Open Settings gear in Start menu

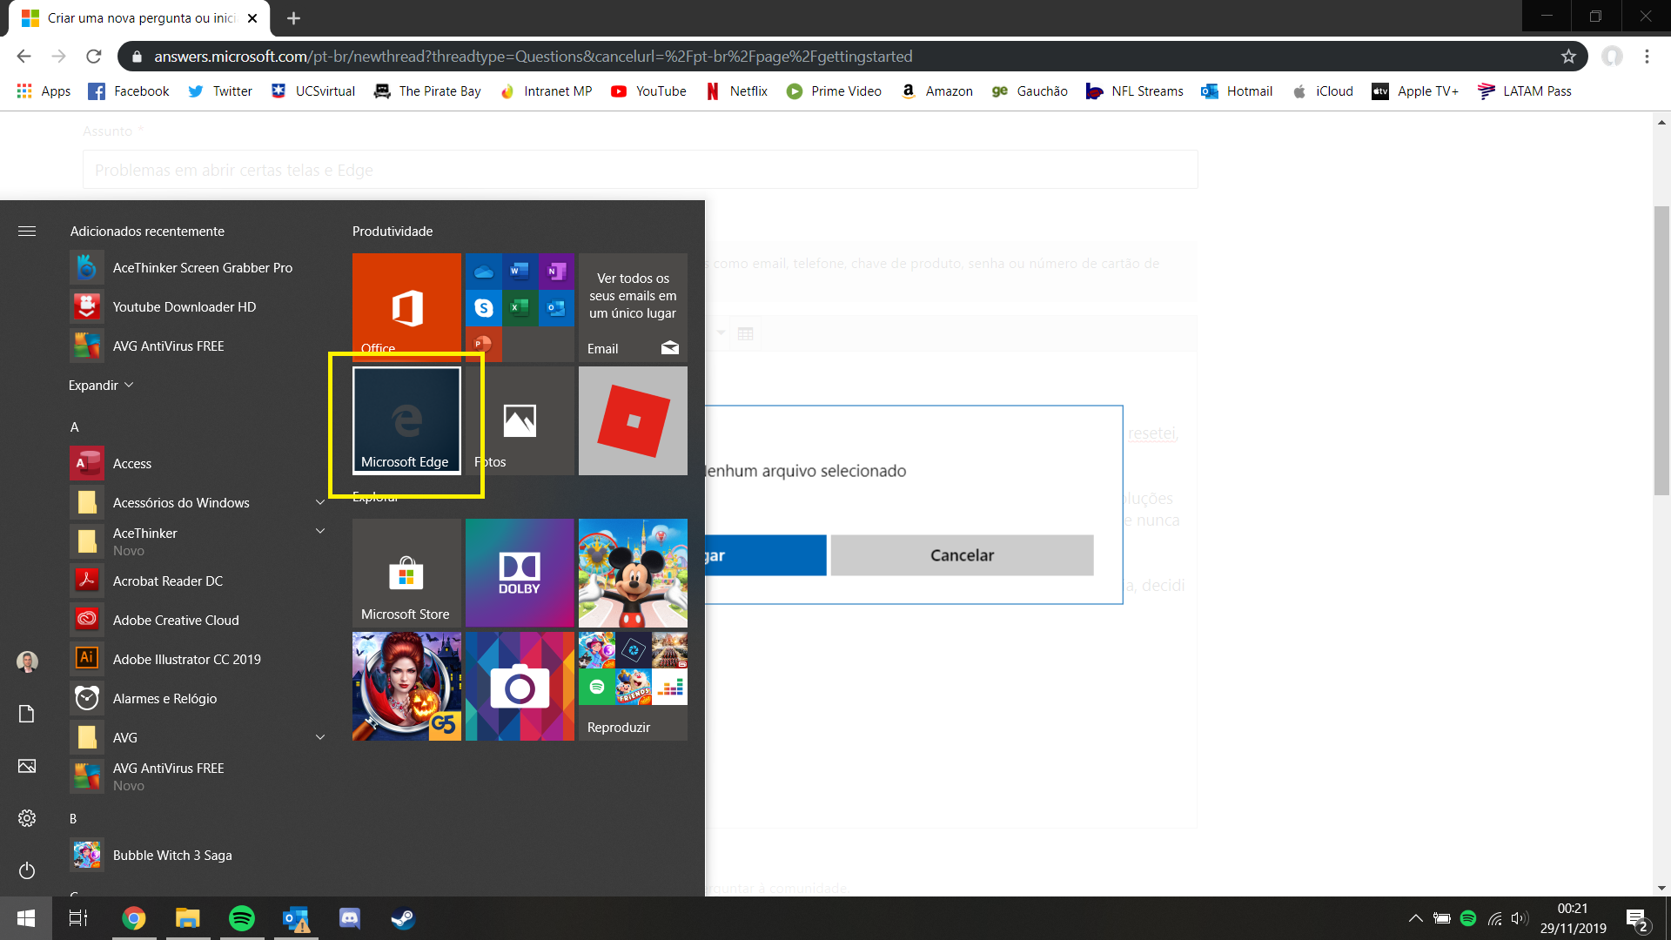pyautogui.click(x=27, y=818)
